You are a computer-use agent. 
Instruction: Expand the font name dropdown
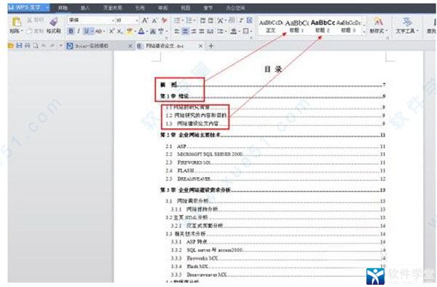(113, 20)
